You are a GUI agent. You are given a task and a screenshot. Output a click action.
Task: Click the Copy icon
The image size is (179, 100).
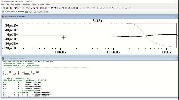(x=63, y=8)
